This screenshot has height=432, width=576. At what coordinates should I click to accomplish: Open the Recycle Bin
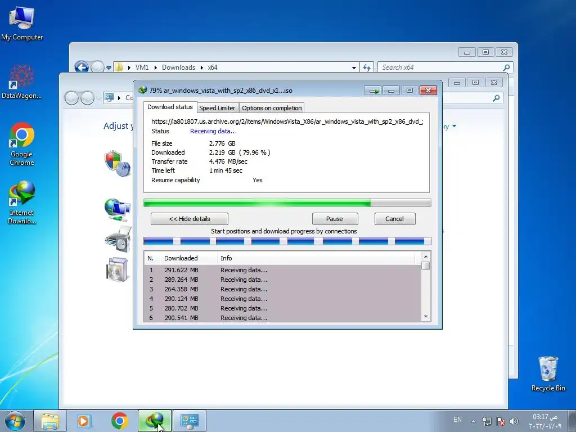pos(548,373)
